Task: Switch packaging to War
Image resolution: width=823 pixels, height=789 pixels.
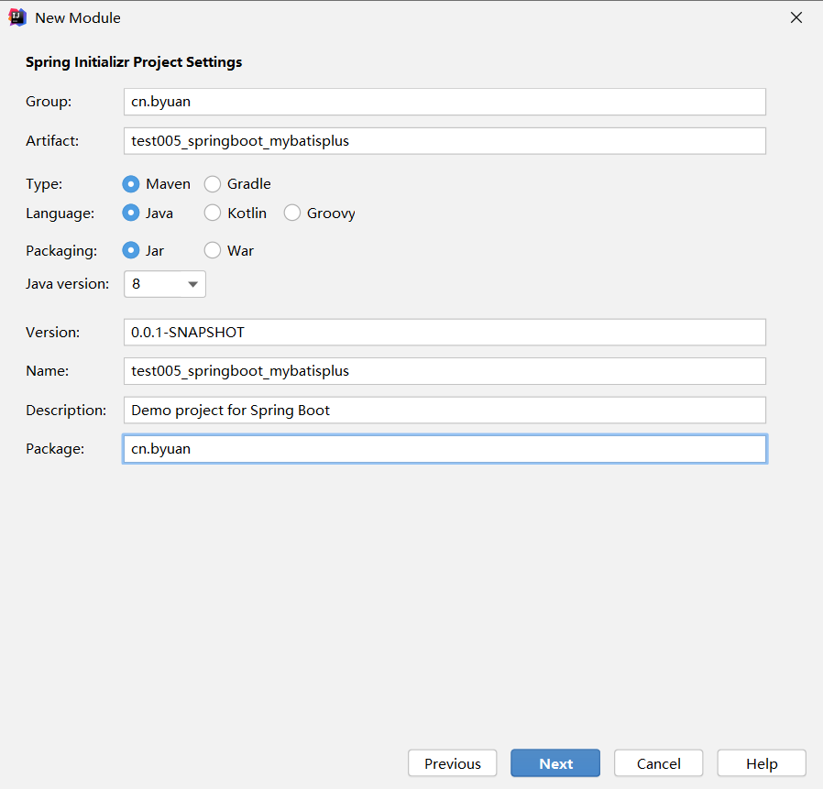Action: [212, 250]
